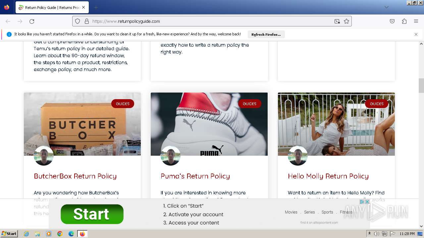Click scrollbar down arrow
The width and height of the screenshot is (424, 238).
(x=421, y=226)
